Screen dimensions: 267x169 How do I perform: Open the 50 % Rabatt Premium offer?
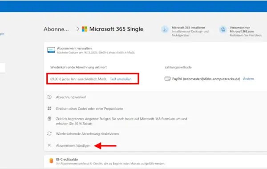click(x=121, y=121)
